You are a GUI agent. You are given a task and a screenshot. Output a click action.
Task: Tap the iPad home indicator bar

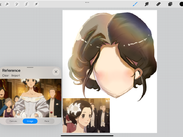coord(87,135)
